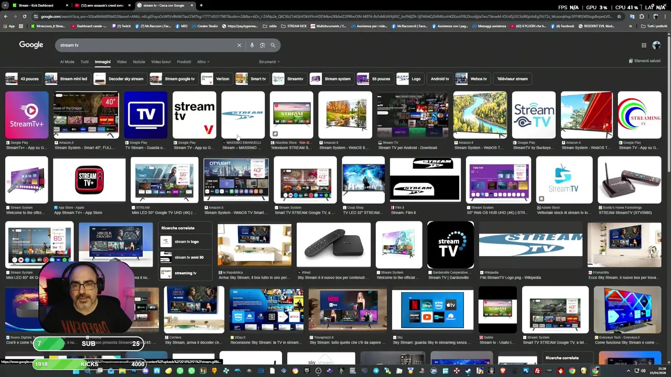Select the 'Logo' filter chip
Image resolution: width=671 pixels, height=377 pixels.
click(410, 79)
